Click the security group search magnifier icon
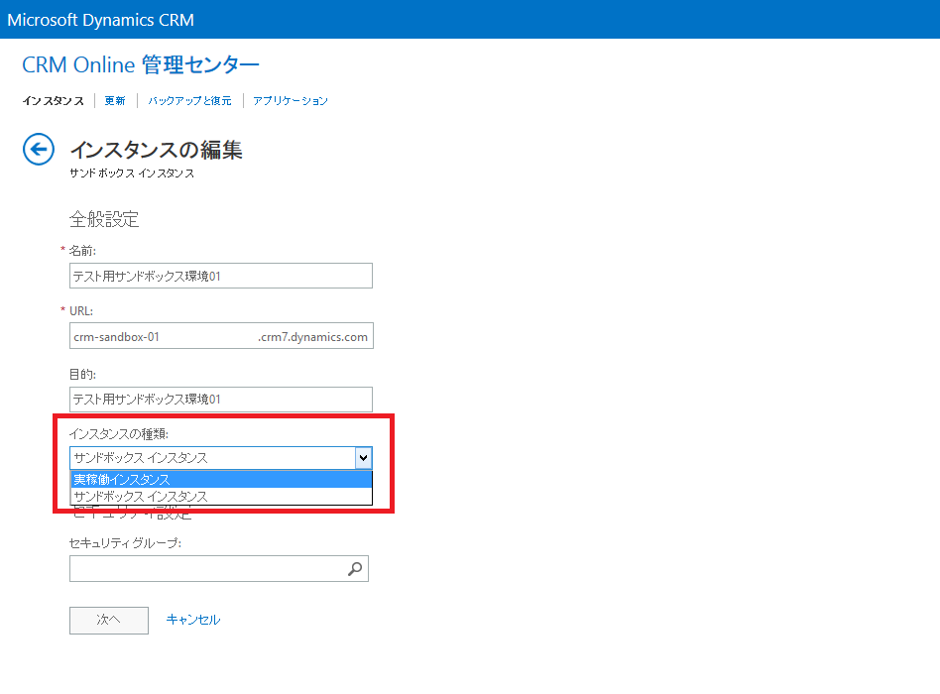Screen dimensions: 940x694 pos(355,569)
